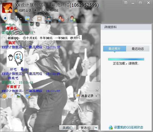Click the 详细资料 panel header

point(126,27)
